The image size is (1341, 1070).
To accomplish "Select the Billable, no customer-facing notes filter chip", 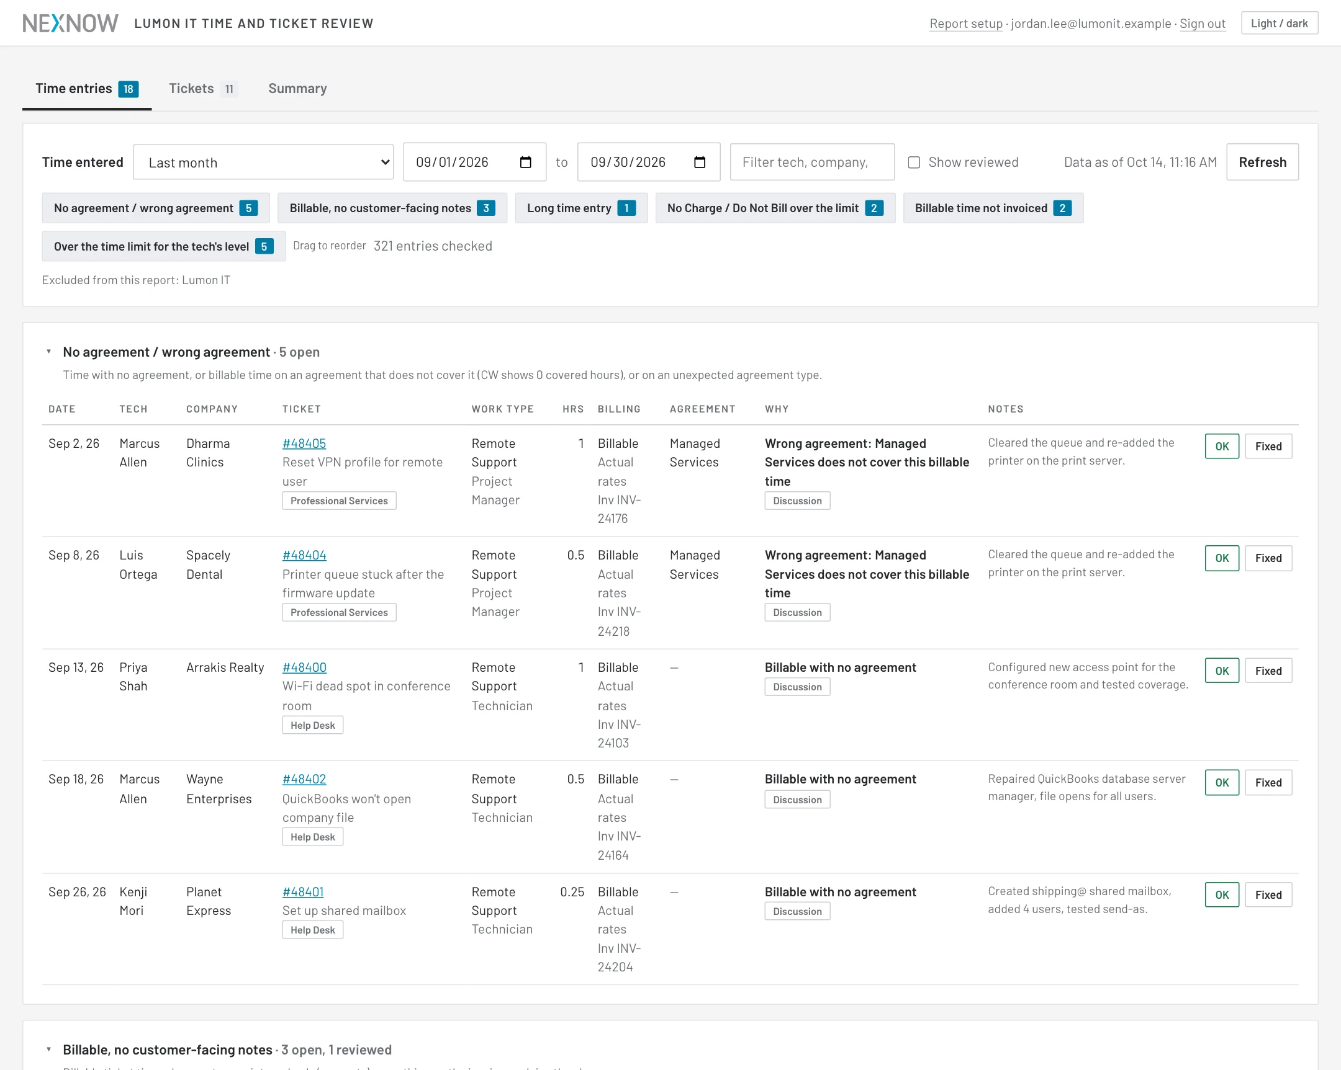I will pyautogui.click(x=392, y=208).
